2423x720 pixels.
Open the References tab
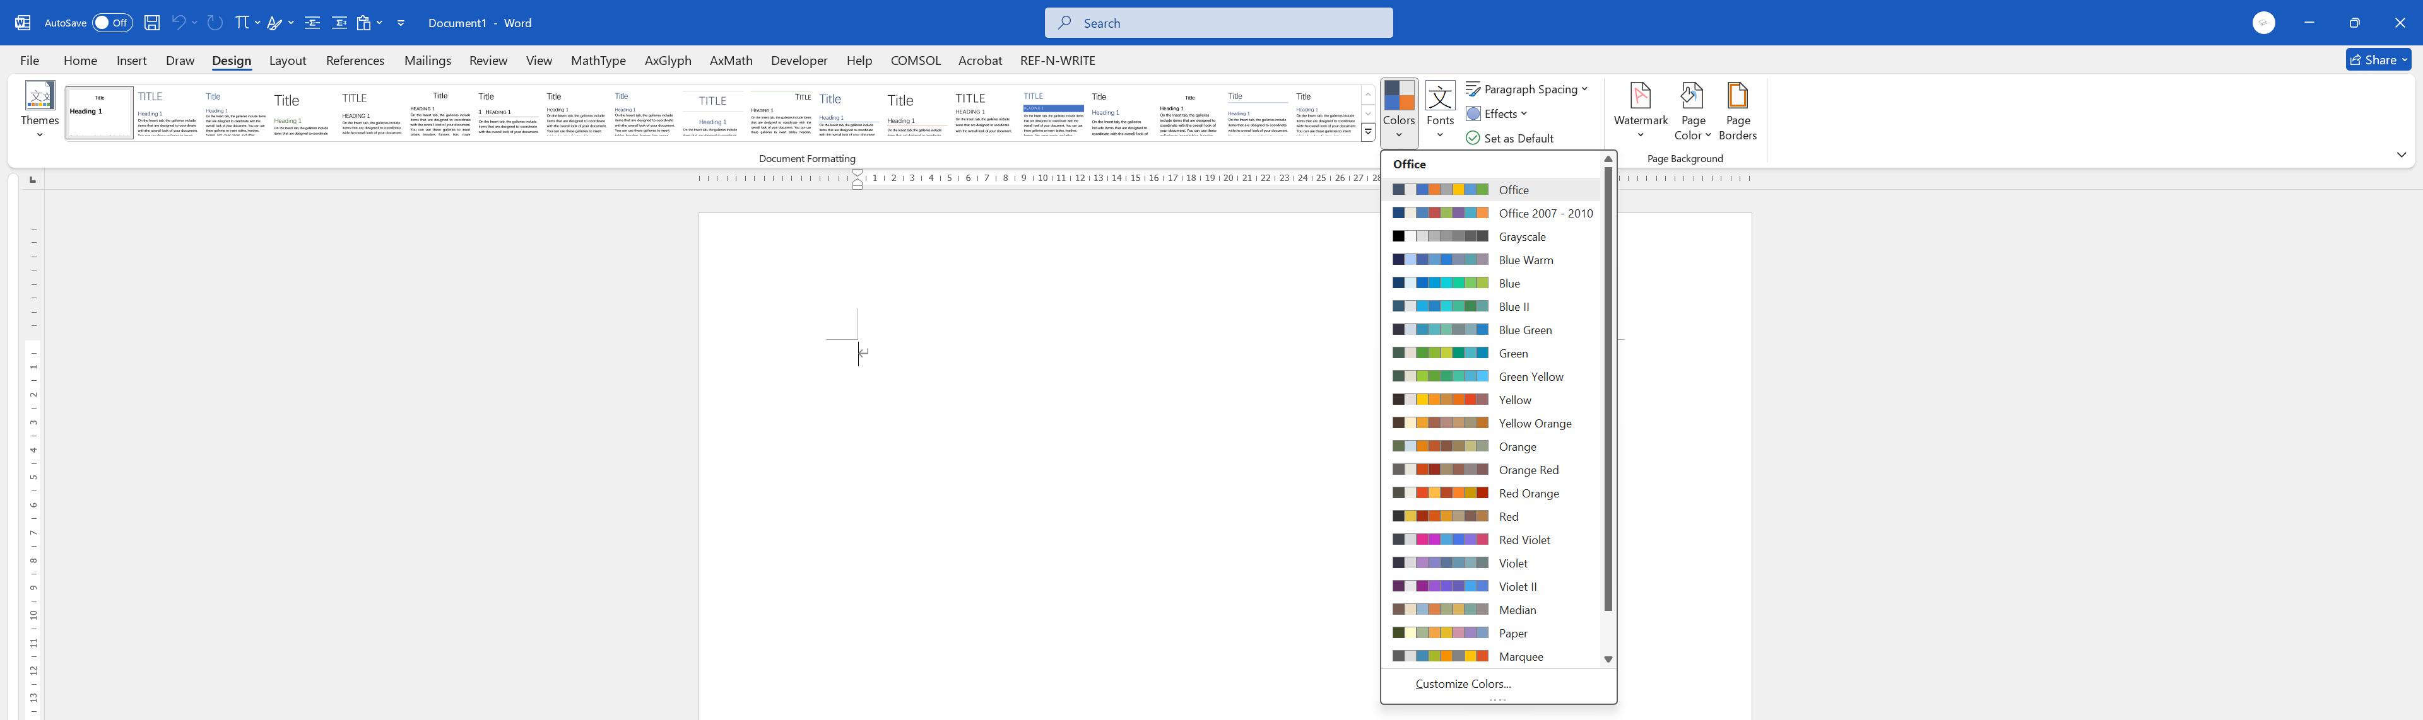(355, 60)
